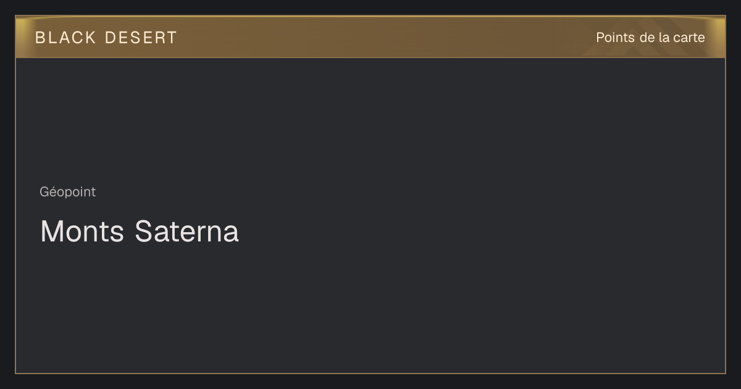The width and height of the screenshot is (741, 389).
Task: Select the Monts Saterna title
Action: 139,232
